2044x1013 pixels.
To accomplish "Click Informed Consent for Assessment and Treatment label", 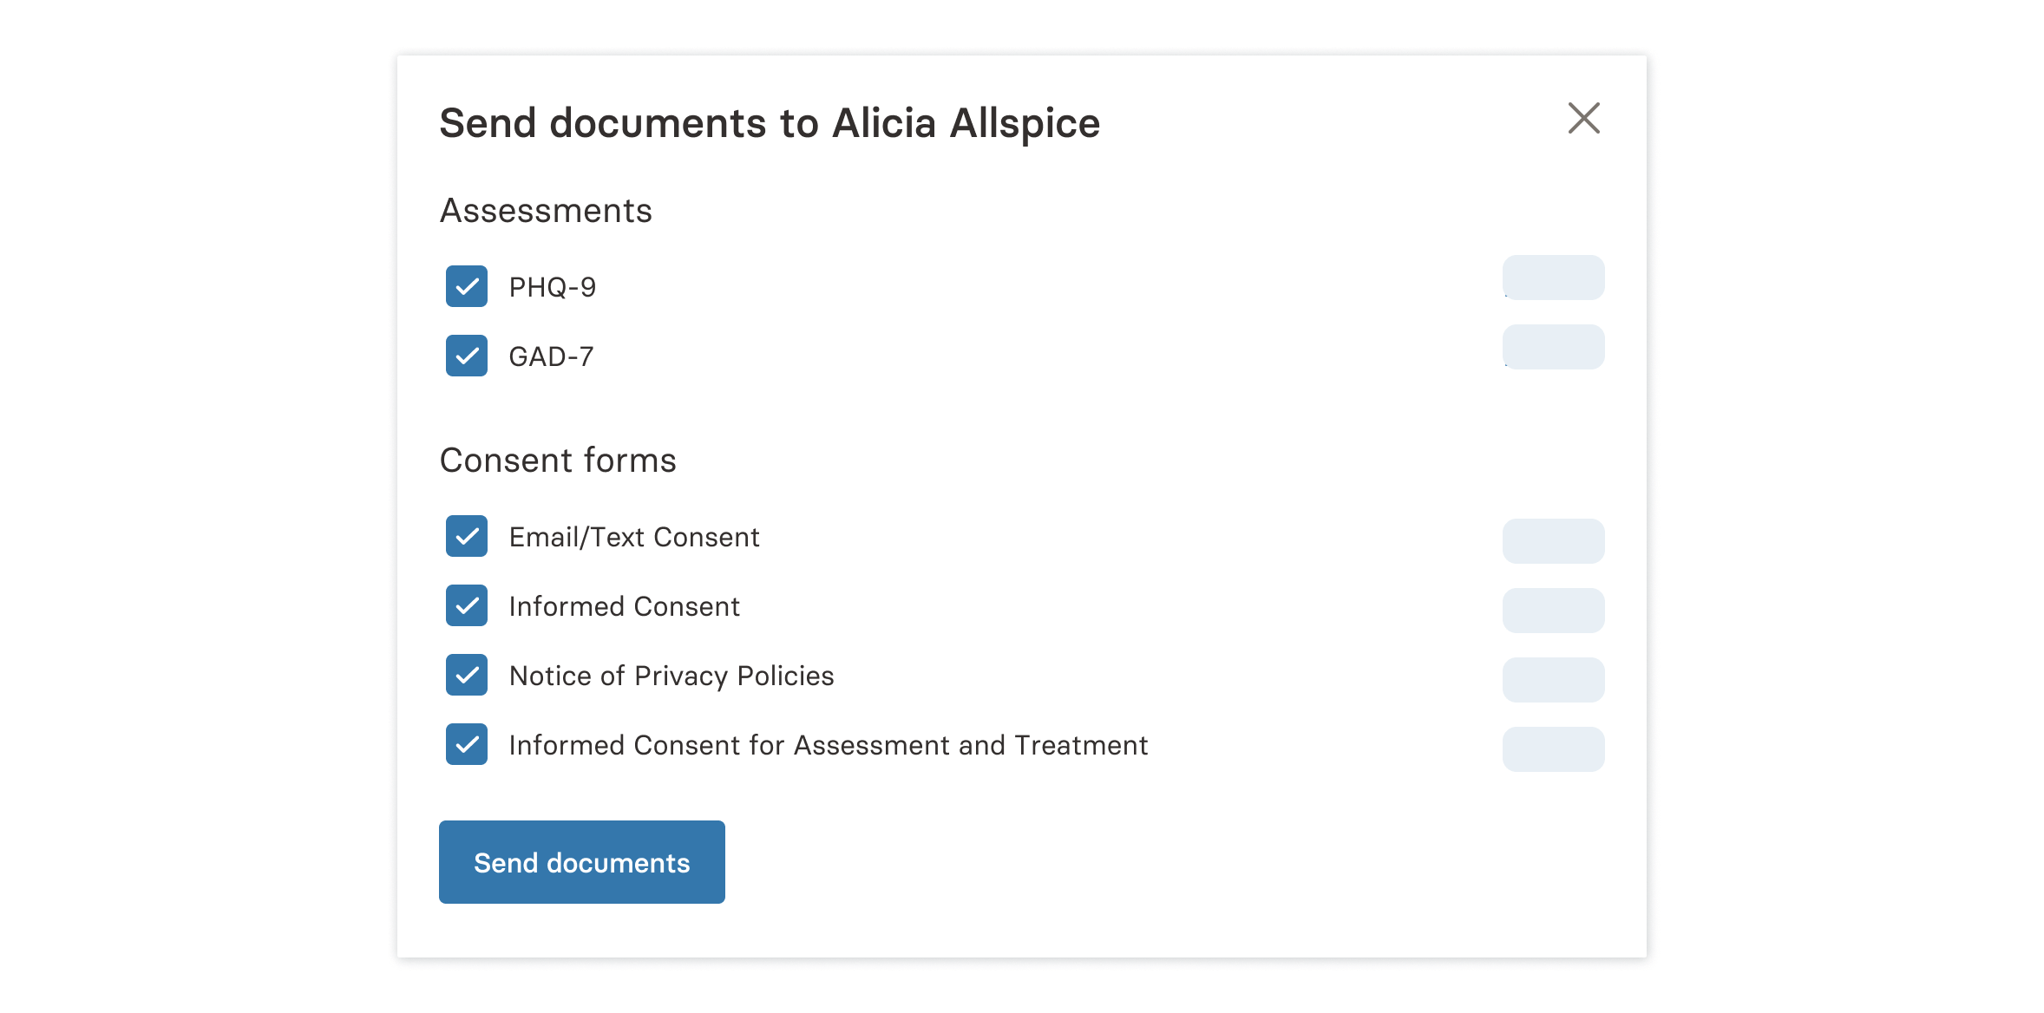I will (828, 745).
